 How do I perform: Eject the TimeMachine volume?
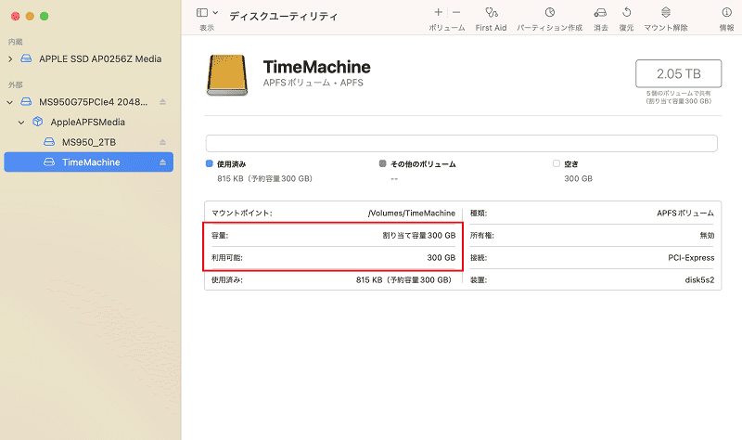[162, 162]
